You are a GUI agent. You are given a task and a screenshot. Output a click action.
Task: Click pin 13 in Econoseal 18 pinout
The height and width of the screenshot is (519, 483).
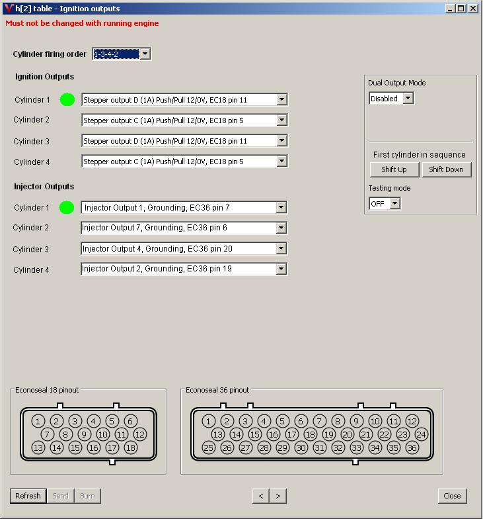point(38,448)
